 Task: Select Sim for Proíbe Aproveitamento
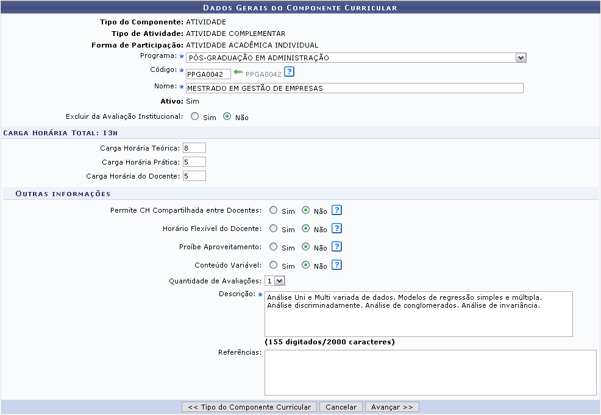274,247
